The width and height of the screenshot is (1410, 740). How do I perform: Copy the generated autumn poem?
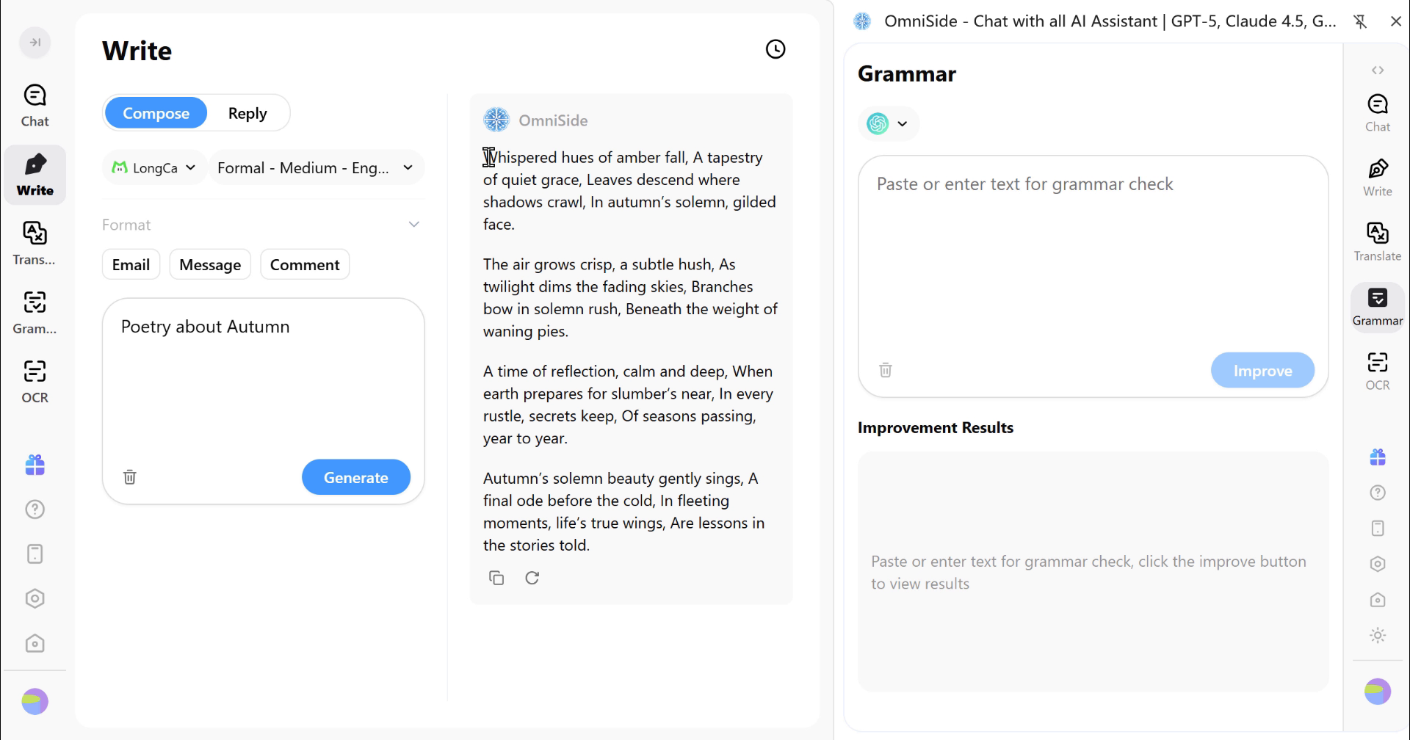pos(496,578)
